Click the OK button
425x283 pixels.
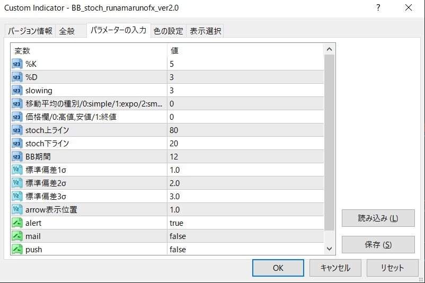[x=278, y=268]
